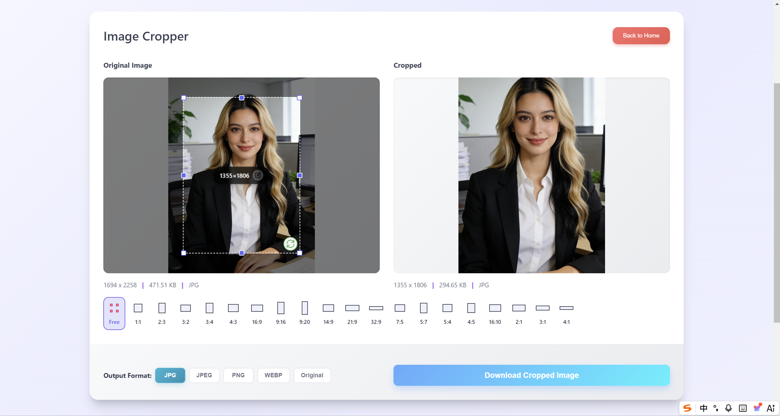Select the Free crop mode icon
The height and width of the screenshot is (416, 780).
[x=114, y=313]
